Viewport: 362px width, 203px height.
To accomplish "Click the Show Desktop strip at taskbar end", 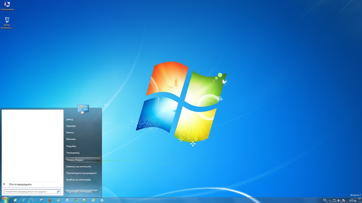I will (x=361, y=200).
